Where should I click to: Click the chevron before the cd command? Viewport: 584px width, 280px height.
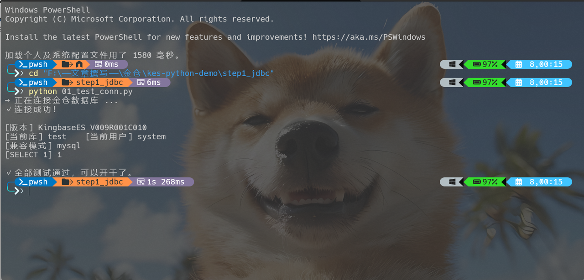(20, 73)
